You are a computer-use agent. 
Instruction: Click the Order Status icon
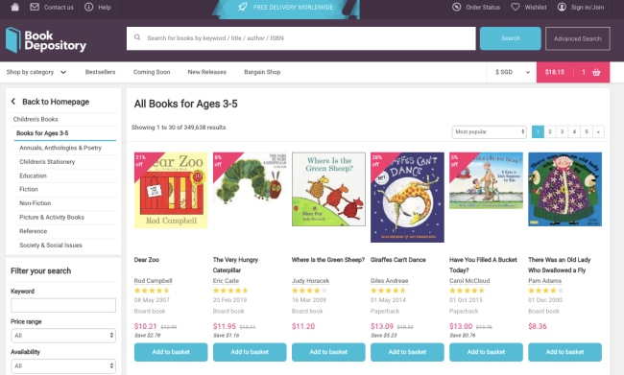point(456,7)
